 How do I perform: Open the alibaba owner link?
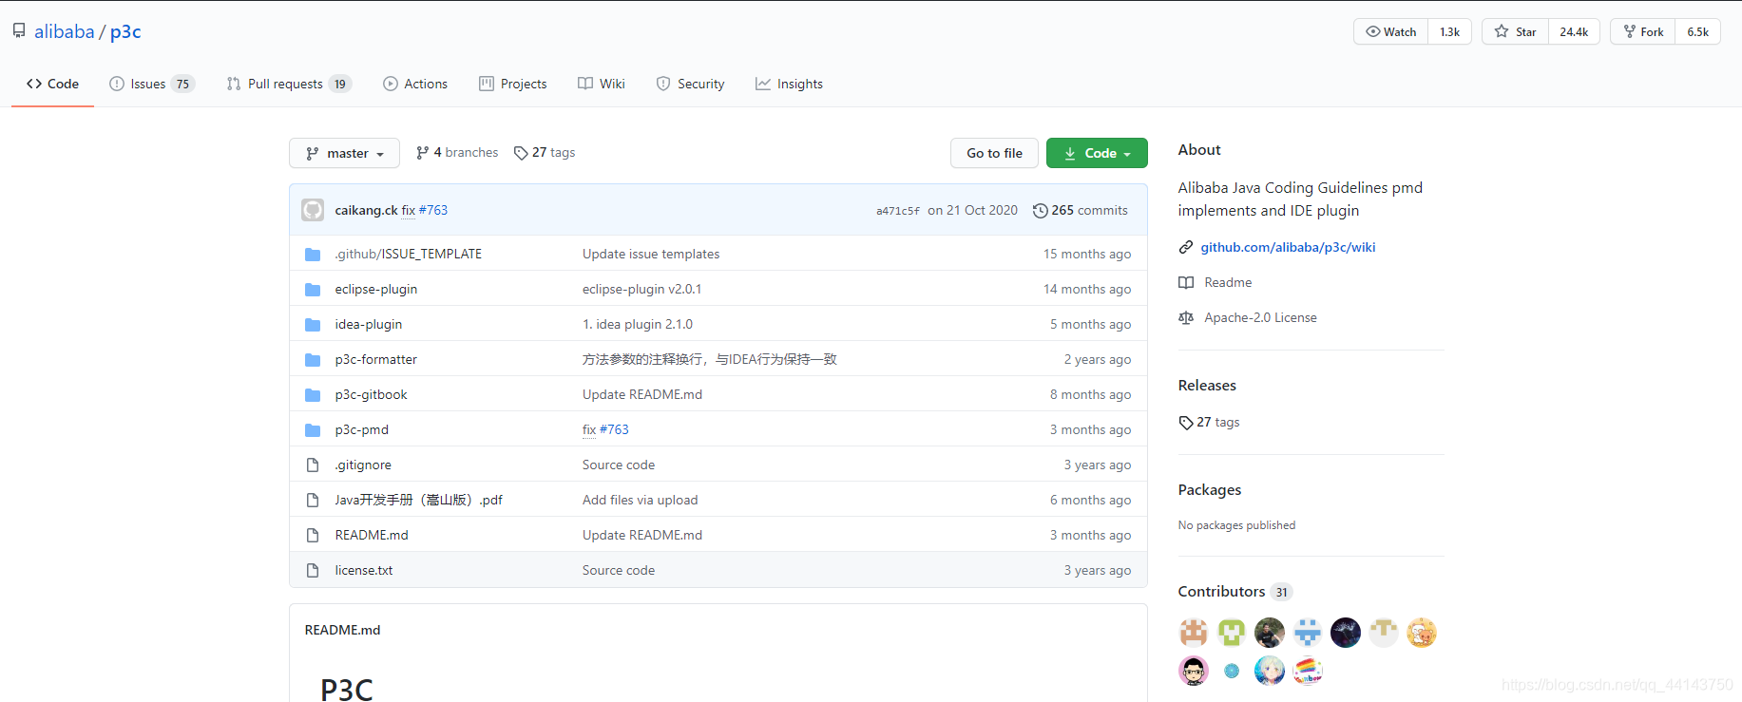click(65, 31)
